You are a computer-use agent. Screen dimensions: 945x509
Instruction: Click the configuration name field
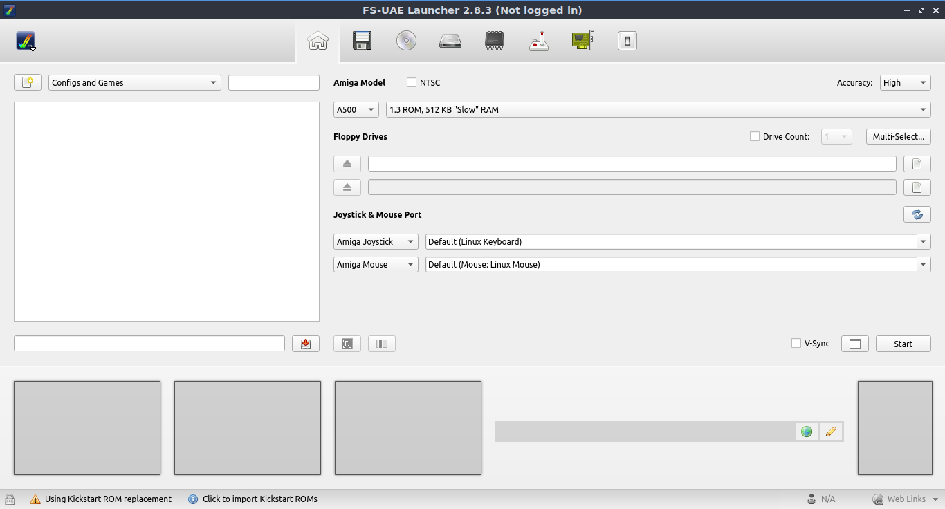(x=149, y=344)
